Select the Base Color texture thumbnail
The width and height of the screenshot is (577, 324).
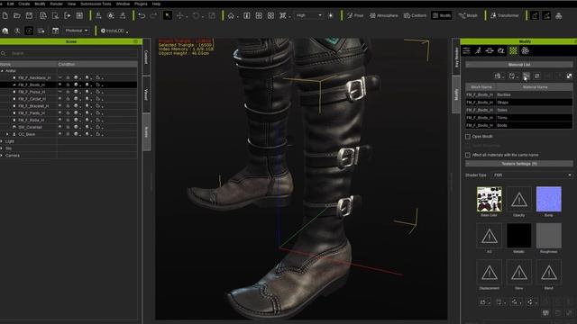coord(489,200)
